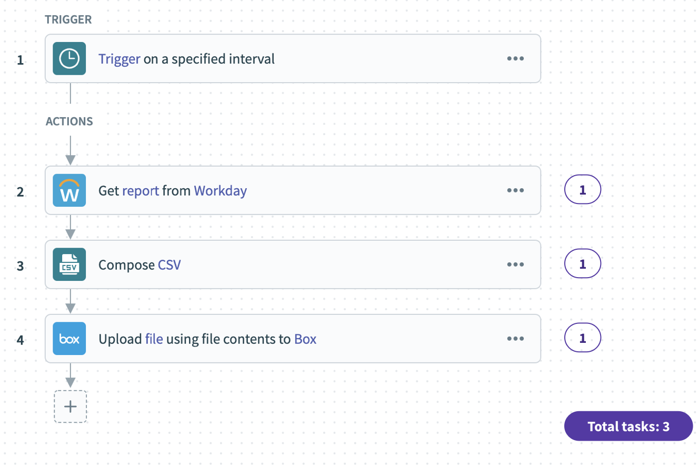Screen dimensions: 699x468
Task: Open the options menu on the Box upload step
Action: (515, 339)
